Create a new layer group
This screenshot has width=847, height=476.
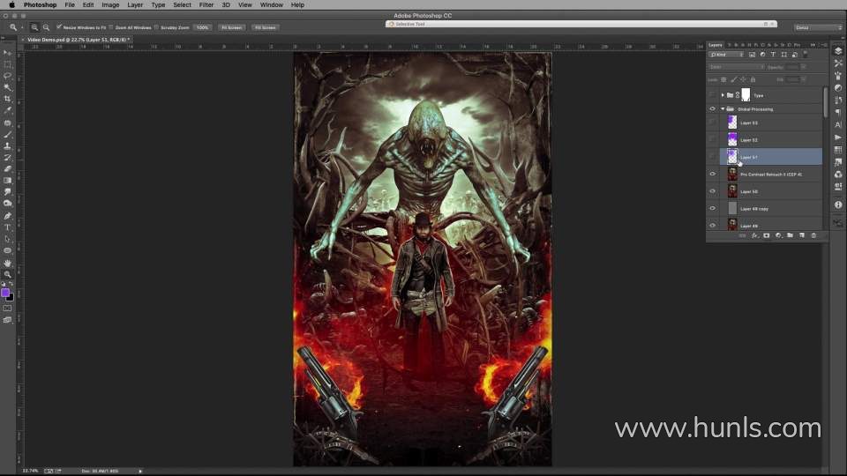[x=790, y=235]
